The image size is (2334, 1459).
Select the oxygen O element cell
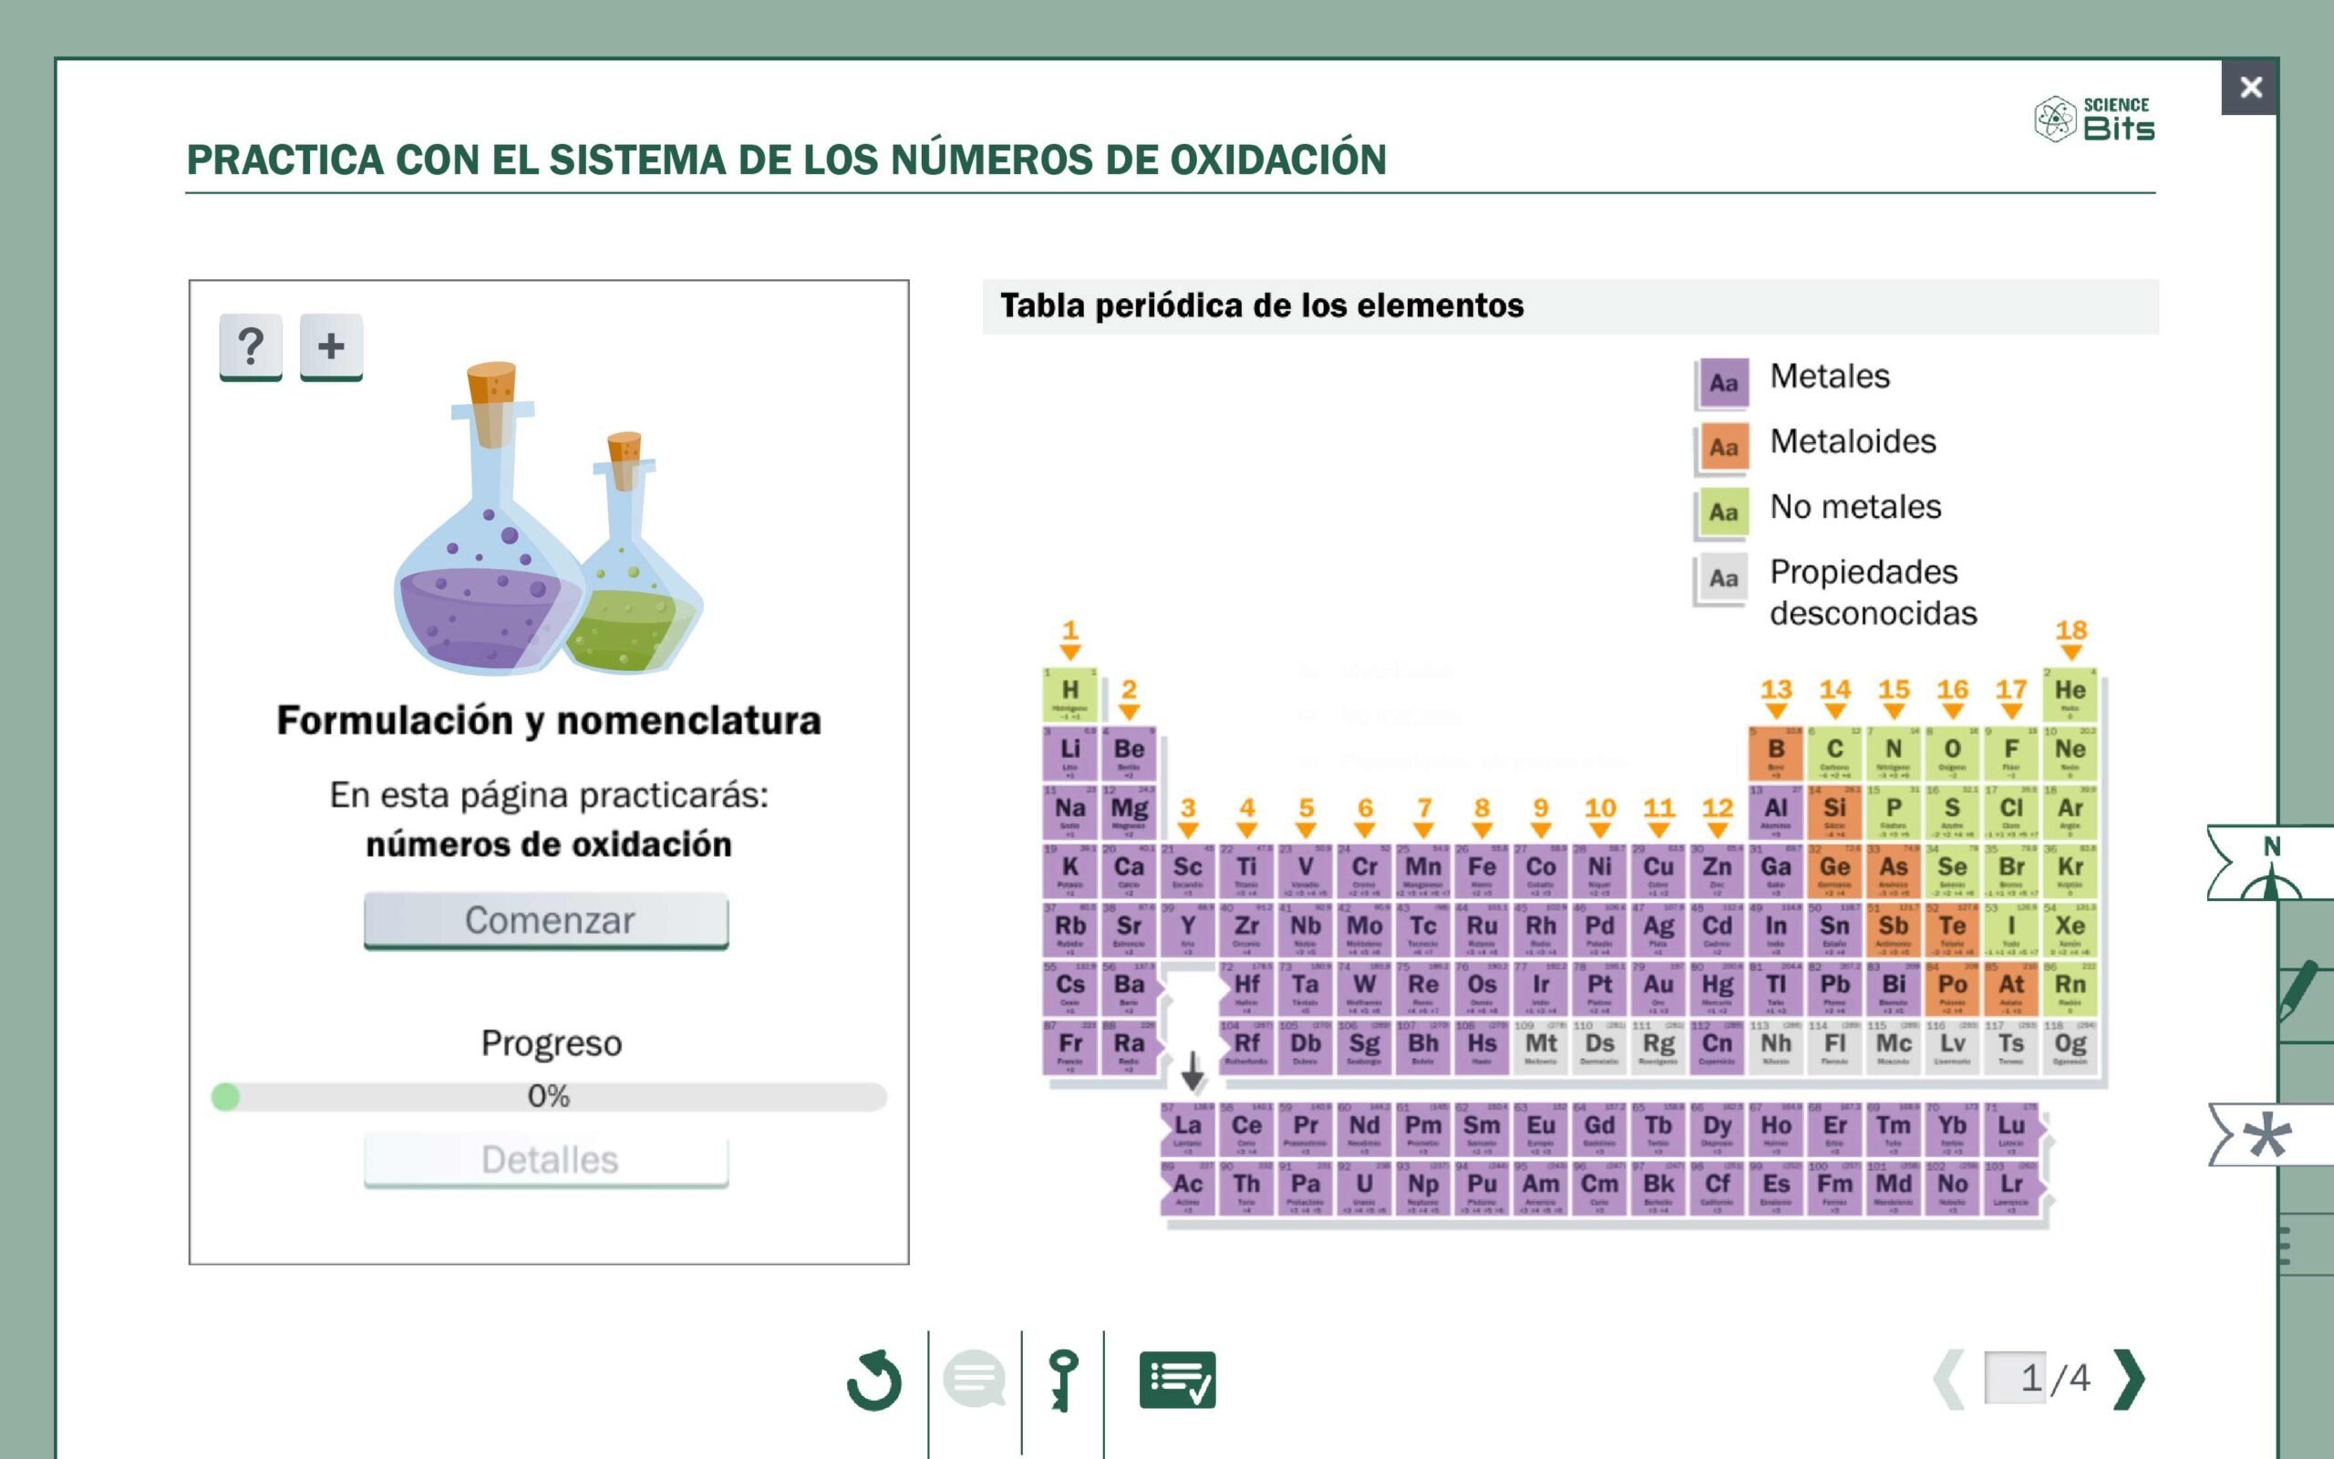point(1952,752)
